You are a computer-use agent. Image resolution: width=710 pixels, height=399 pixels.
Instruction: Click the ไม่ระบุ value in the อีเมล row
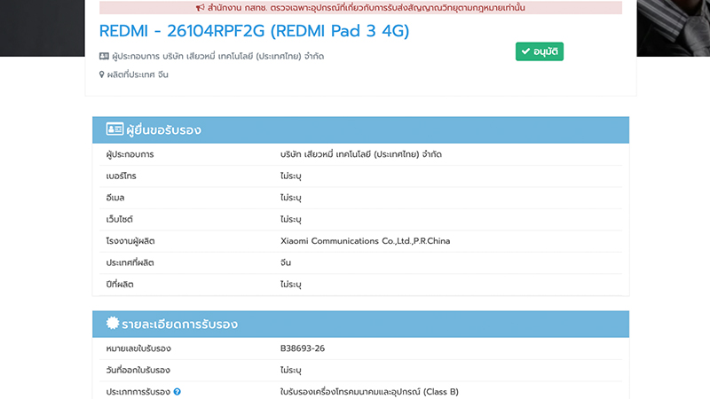click(291, 198)
